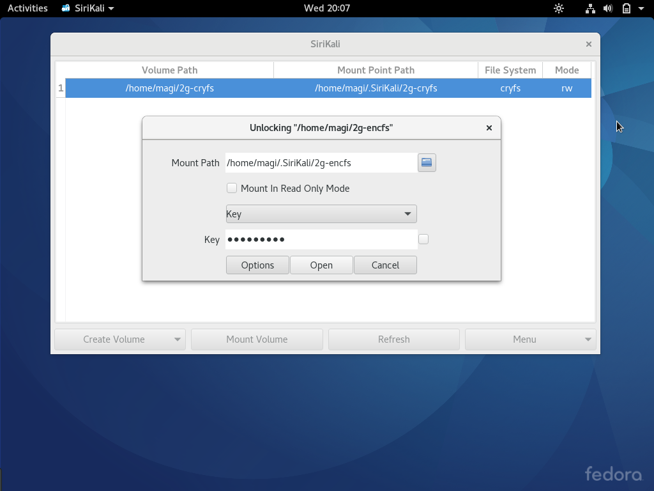
Task: Open the mount path folder browser icon
Action: coord(427,163)
